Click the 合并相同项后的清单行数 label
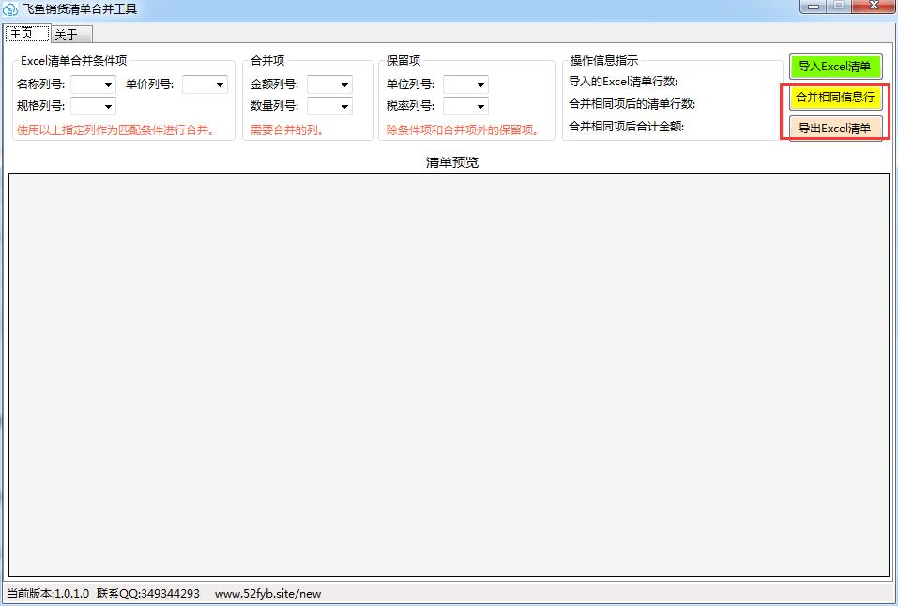 632,104
